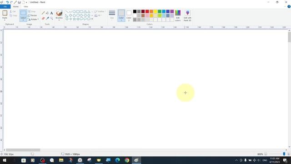Open Edit with Paint 3D

pyautogui.click(x=187, y=15)
